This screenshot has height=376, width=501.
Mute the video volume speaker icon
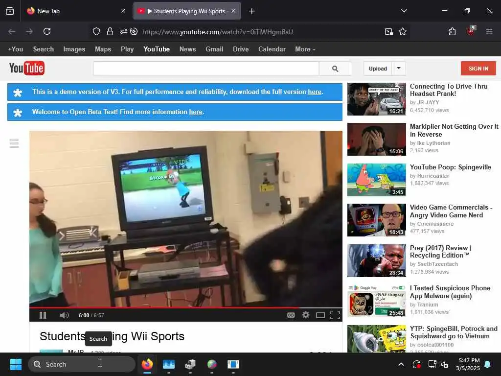pos(64,315)
